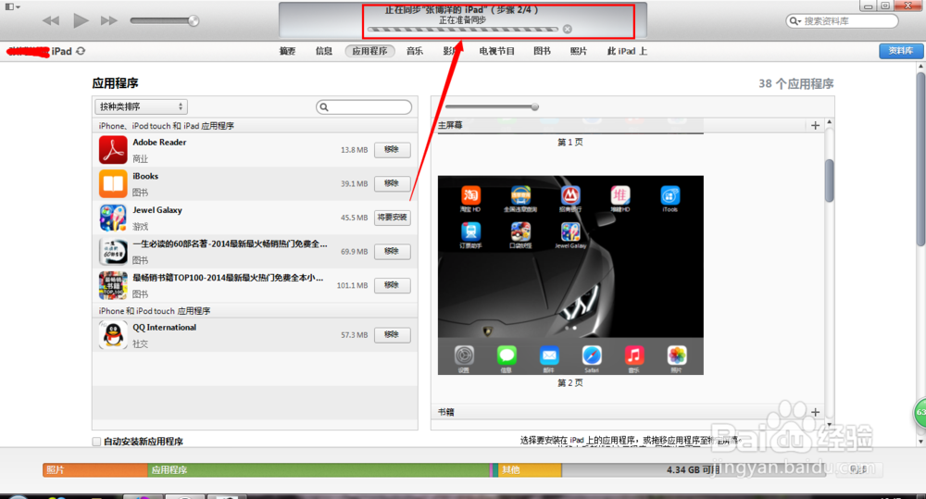The width and height of the screenshot is (926, 499).
Task: Select the 音乐 icon in the dock
Action: click(634, 356)
